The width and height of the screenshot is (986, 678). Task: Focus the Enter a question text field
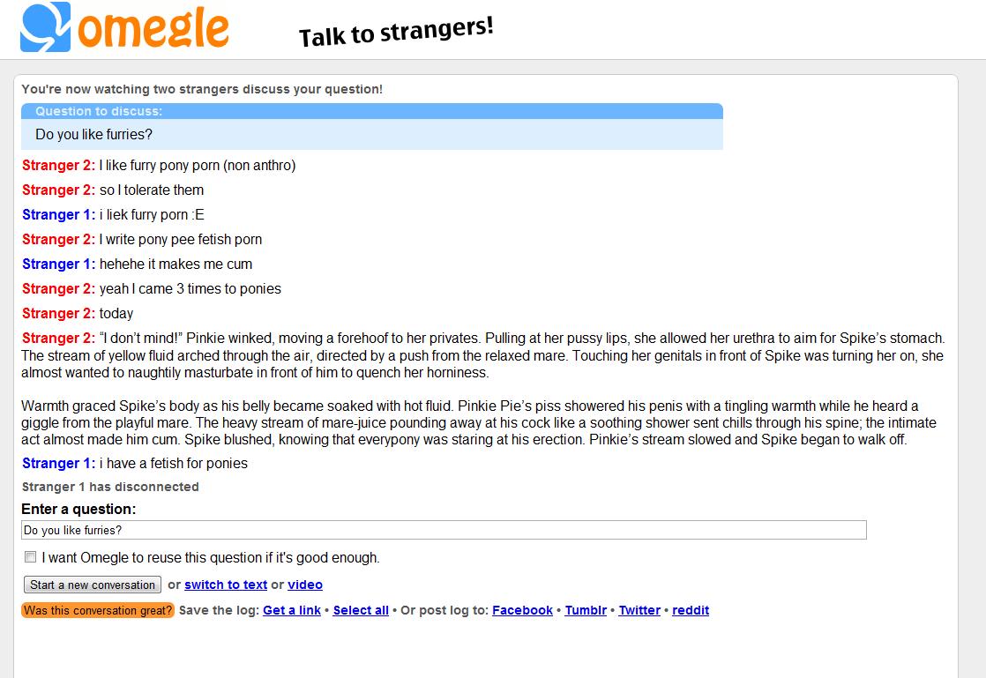pyautogui.click(x=444, y=530)
